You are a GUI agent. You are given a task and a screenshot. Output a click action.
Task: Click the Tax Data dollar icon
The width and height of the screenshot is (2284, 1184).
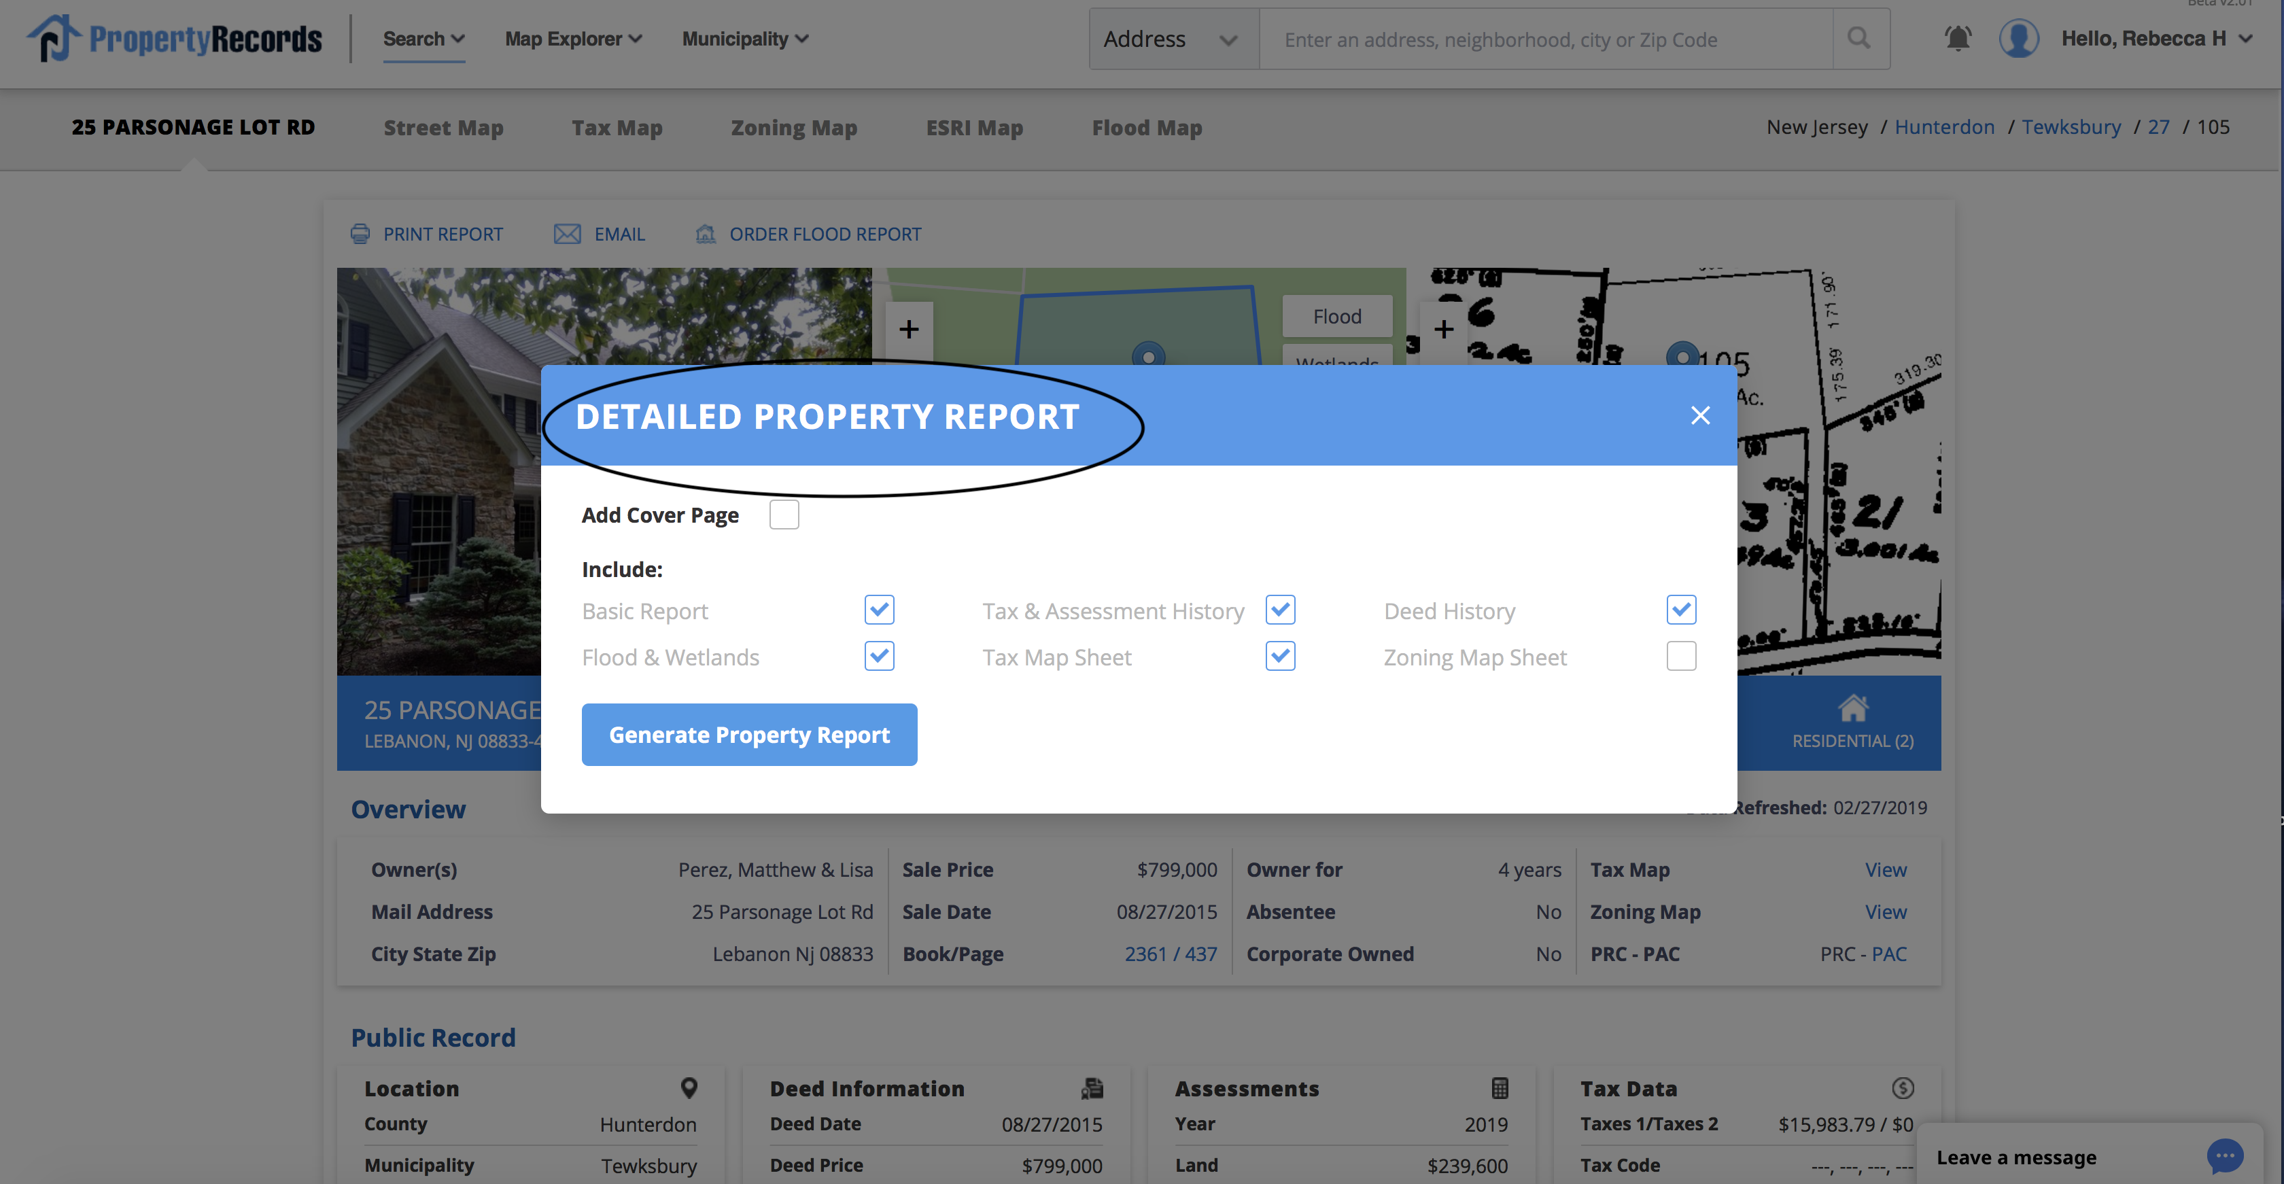(x=1903, y=1087)
